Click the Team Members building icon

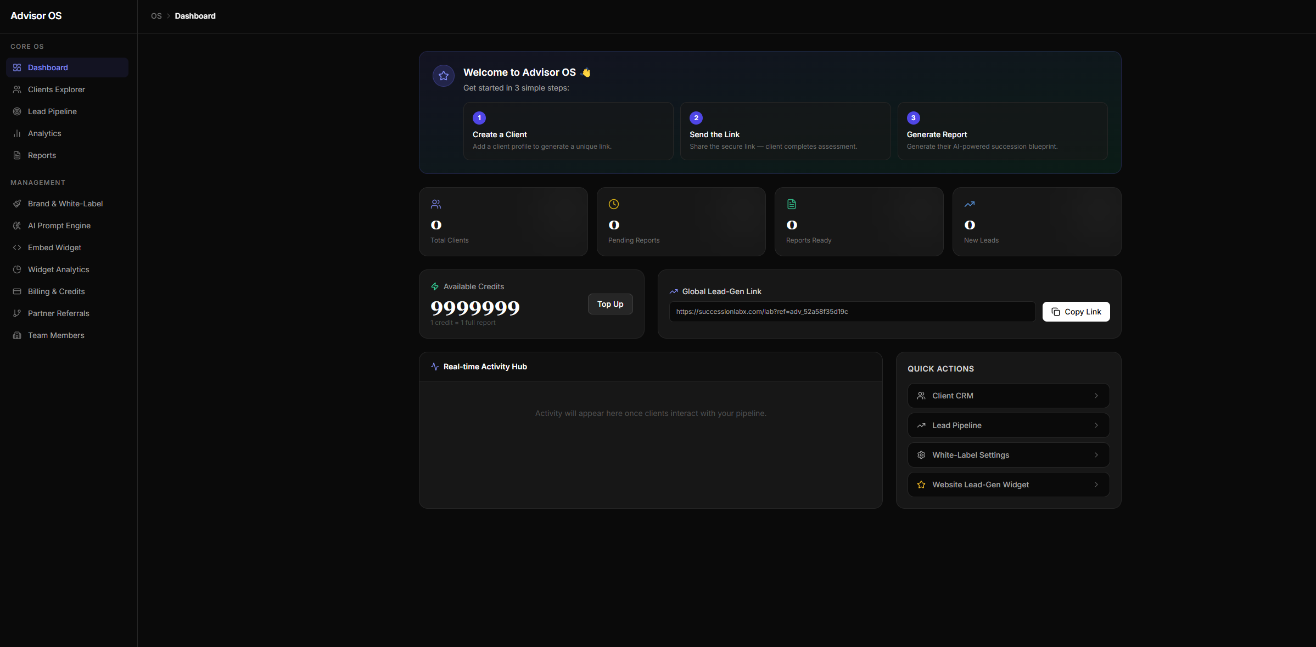pyautogui.click(x=17, y=335)
